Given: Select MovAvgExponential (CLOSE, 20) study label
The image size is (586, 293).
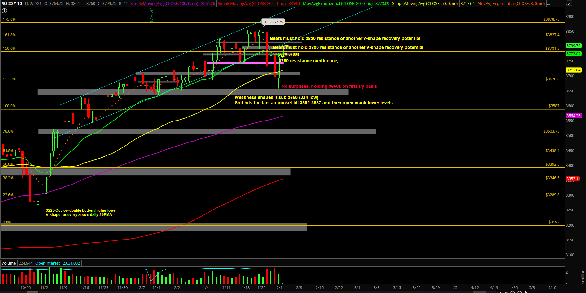Looking at the screenshot, I should pos(338,4).
